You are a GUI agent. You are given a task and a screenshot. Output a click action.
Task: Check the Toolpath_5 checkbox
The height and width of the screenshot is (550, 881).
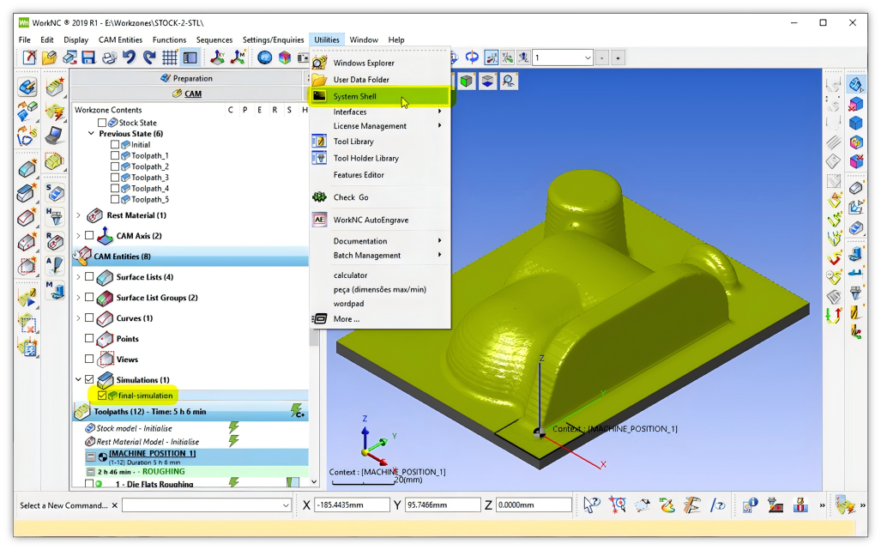point(115,199)
